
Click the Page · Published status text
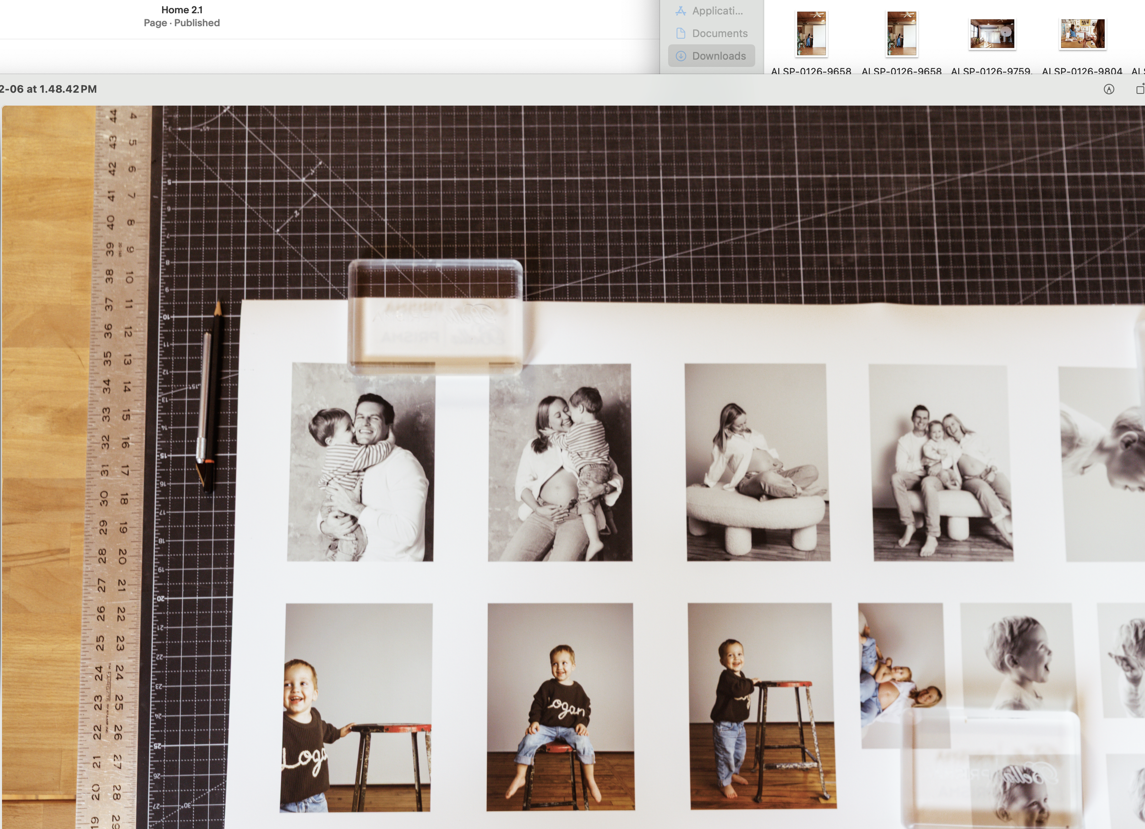pos(182,23)
